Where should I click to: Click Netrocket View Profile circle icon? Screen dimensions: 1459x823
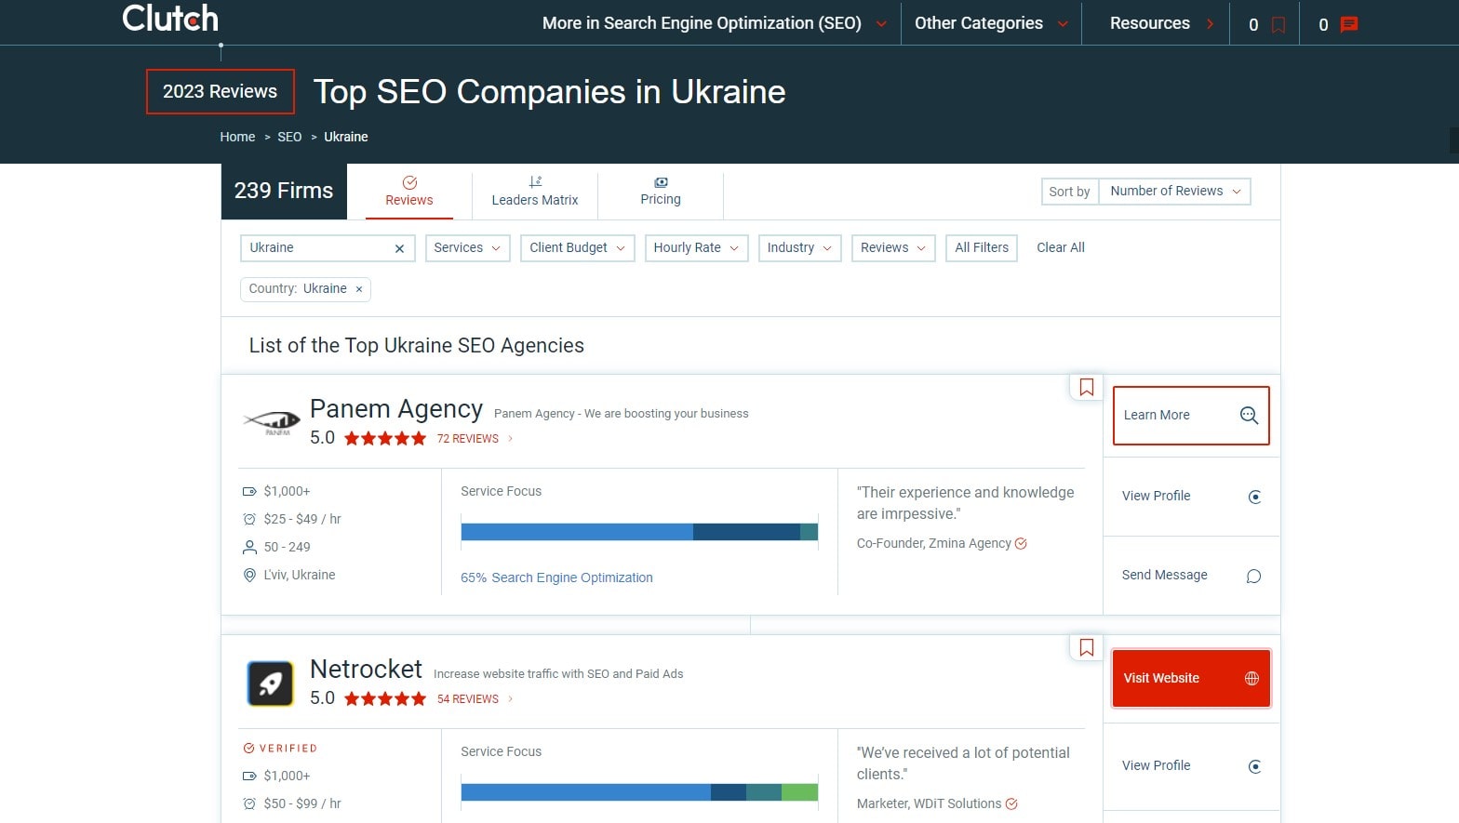pyautogui.click(x=1254, y=766)
